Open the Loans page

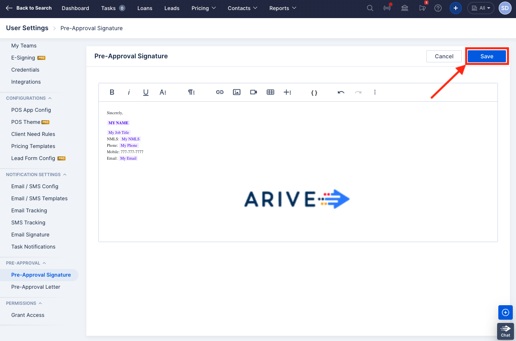(x=145, y=8)
